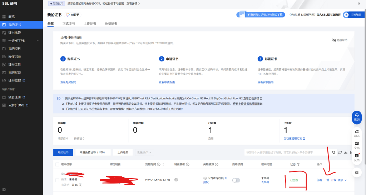
Task: Toggle the 自动续费 switch for the certificate
Action: (x=236, y=180)
